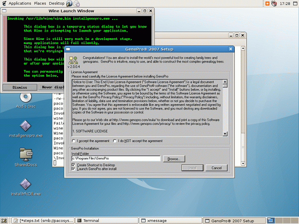
Task: Open the InstallMfcDll.exe desktop icon
Action: point(25,184)
